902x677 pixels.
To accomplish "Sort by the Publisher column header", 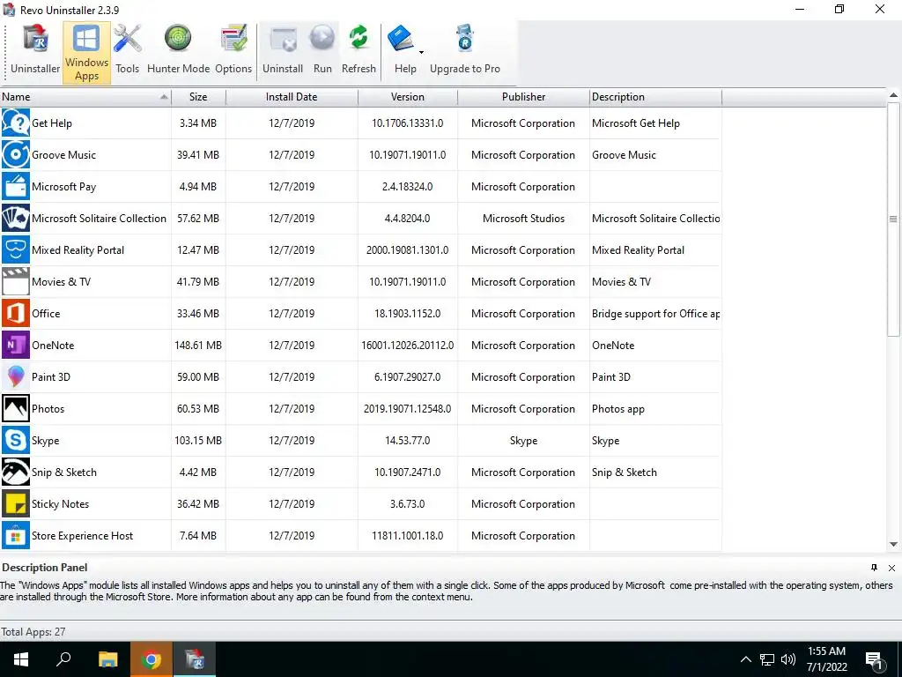I will [523, 97].
